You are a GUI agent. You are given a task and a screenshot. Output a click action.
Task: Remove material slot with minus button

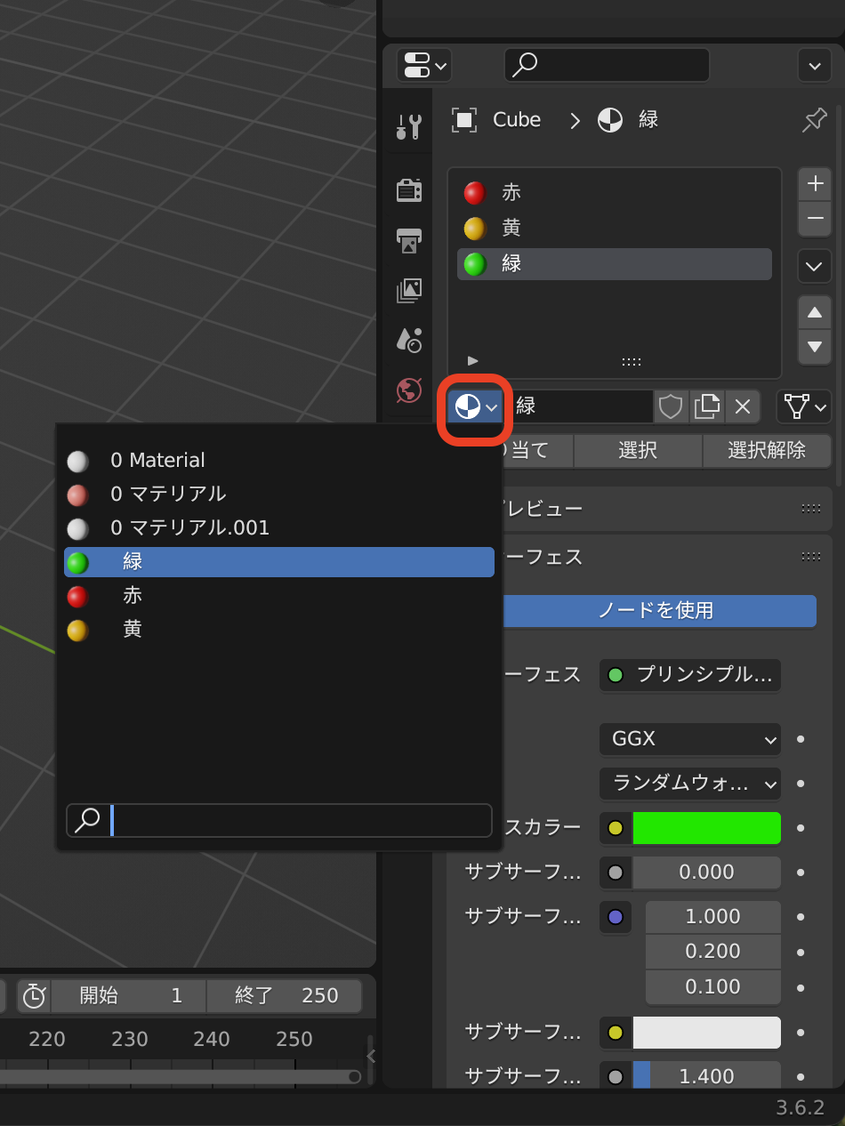815,219
